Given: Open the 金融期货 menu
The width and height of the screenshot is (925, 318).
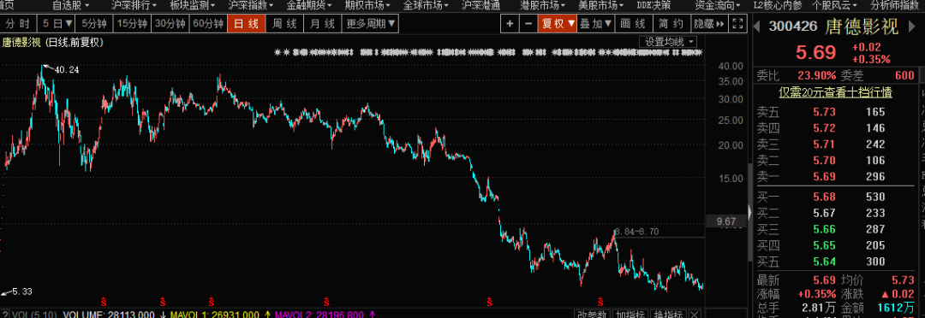Looking at the screenshot, I should (308, 5).
